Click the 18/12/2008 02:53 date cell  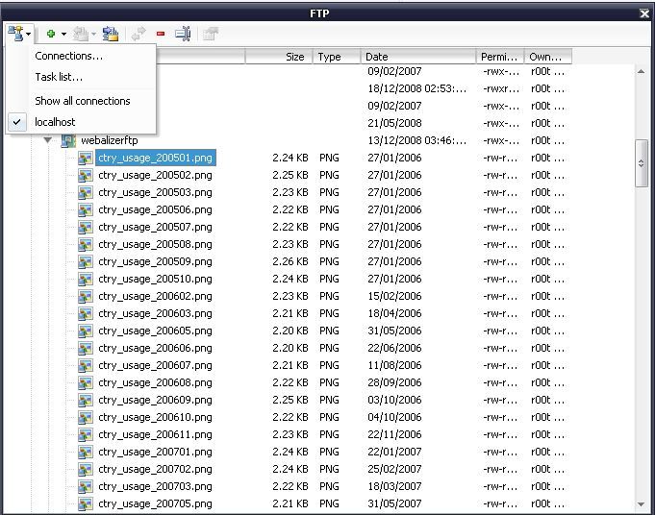point(416,89)
